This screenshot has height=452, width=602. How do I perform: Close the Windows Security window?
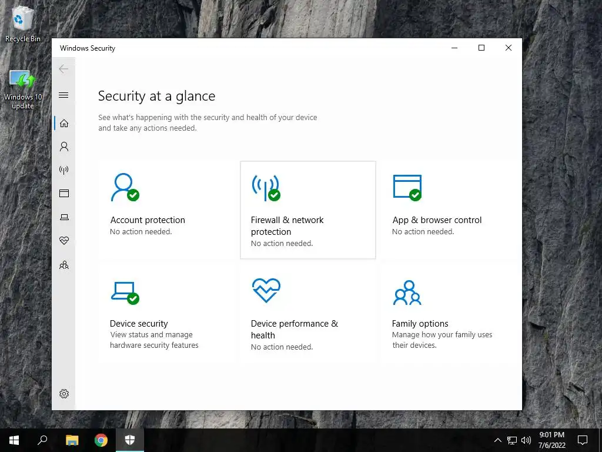coord(509,48)
